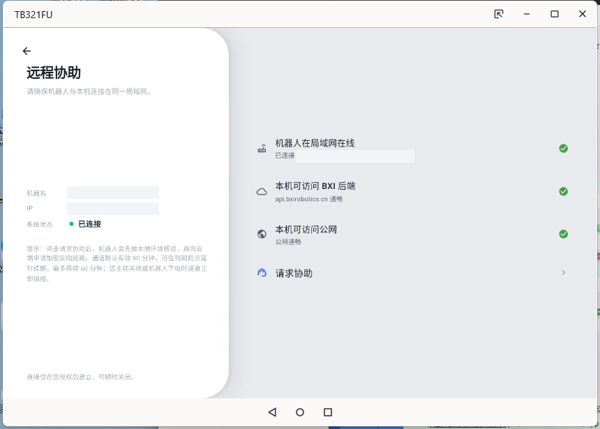The image size is (600, 429).
Task: Click the 连接仅在您授权后建立 footer note
Action: [x=80, y=377]
